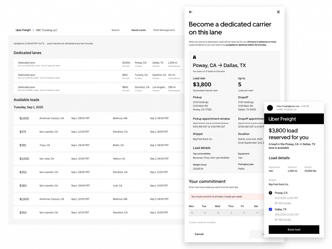Click the road lane icon above Poway, CA
Viewport: 332px width, 249px height.
195,57
